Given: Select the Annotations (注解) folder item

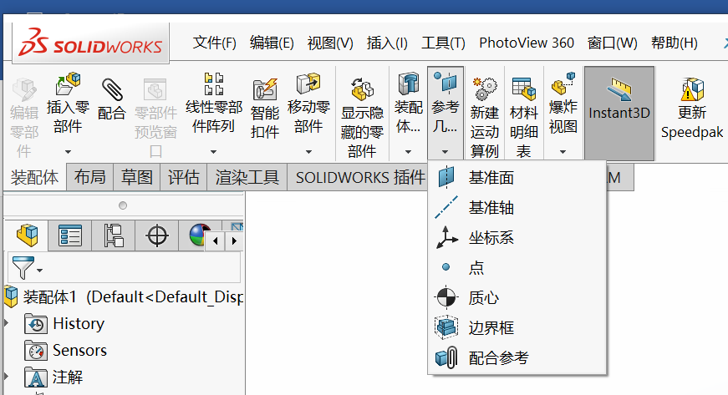Looking at the screenshot, I should click(53, 377).
